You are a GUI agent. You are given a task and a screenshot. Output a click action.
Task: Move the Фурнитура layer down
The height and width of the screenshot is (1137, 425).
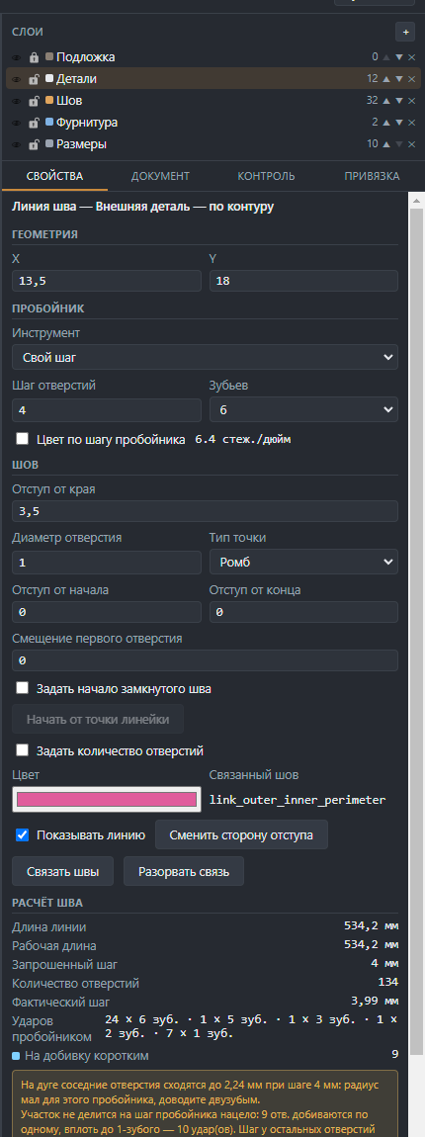[x=399, y=123]
